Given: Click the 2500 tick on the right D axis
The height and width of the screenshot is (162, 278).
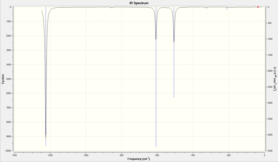Looking at the screenshot, I should [270, 87].
